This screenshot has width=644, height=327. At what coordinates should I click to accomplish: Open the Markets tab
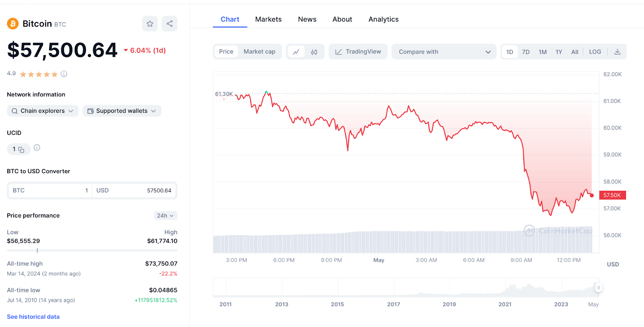pyautogui.click(x=268, y=19)
